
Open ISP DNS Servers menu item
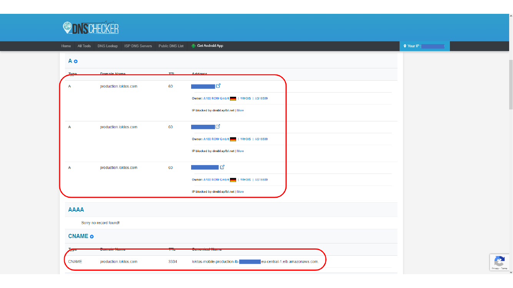pyautogui.click(x=138, y=46)
